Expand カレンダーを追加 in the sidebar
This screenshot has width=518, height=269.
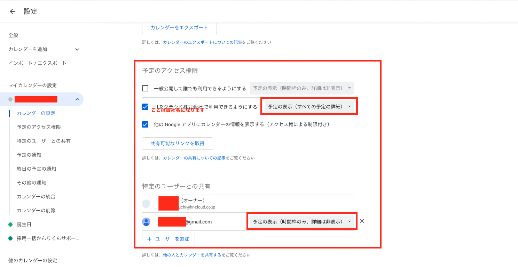77,49
